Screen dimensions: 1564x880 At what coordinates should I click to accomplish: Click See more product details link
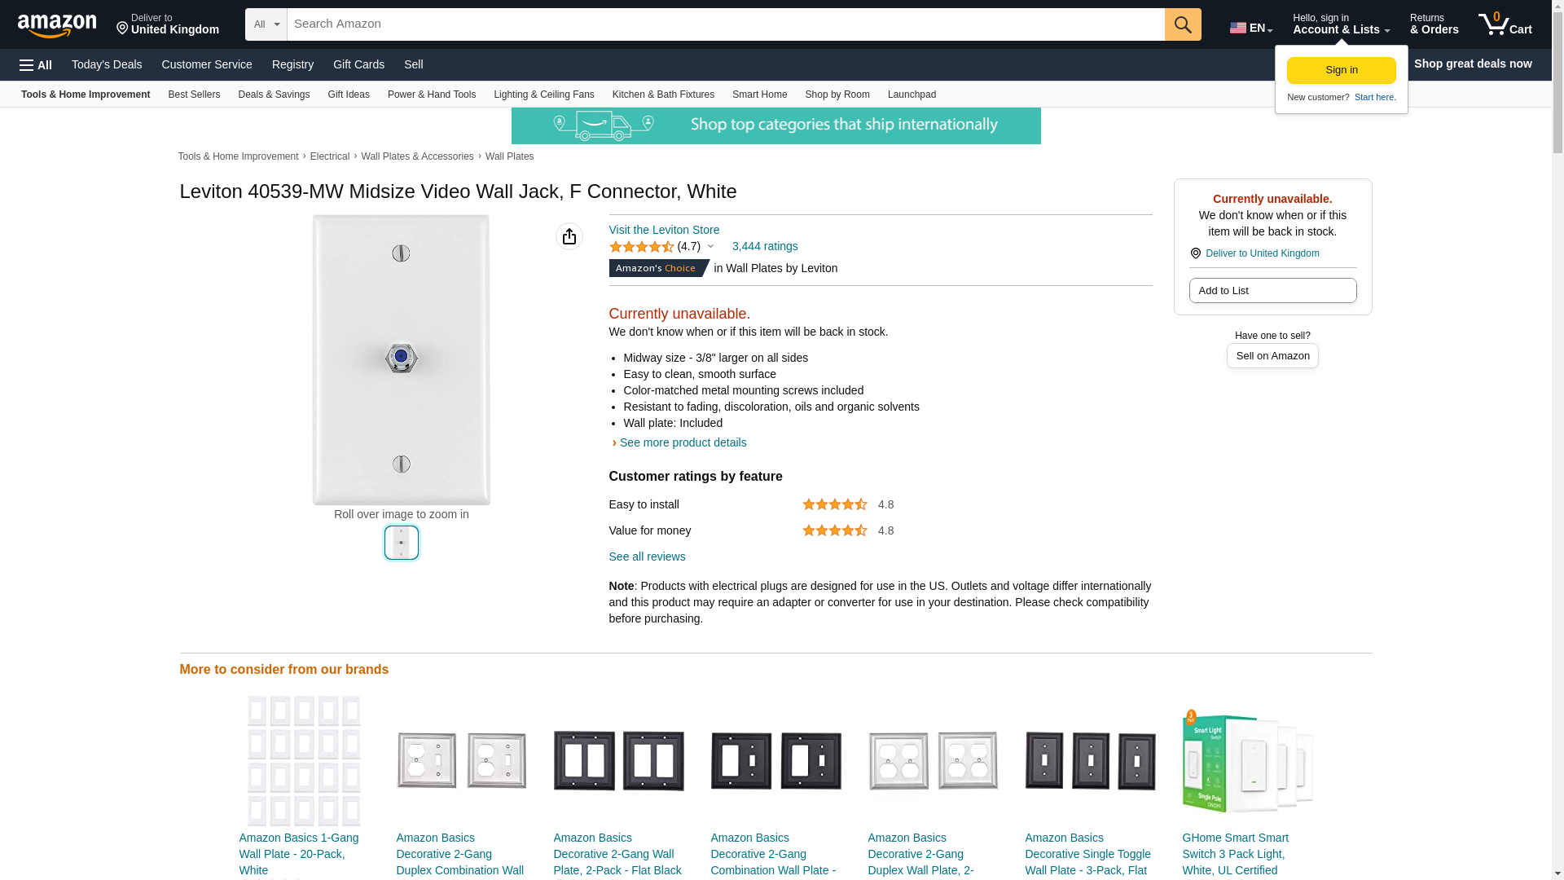pyautogui.click(x=683, y=442)
